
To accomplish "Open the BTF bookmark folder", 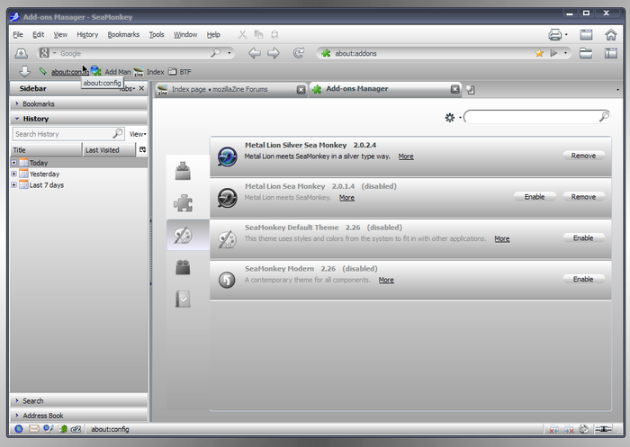I will [180, 72].
